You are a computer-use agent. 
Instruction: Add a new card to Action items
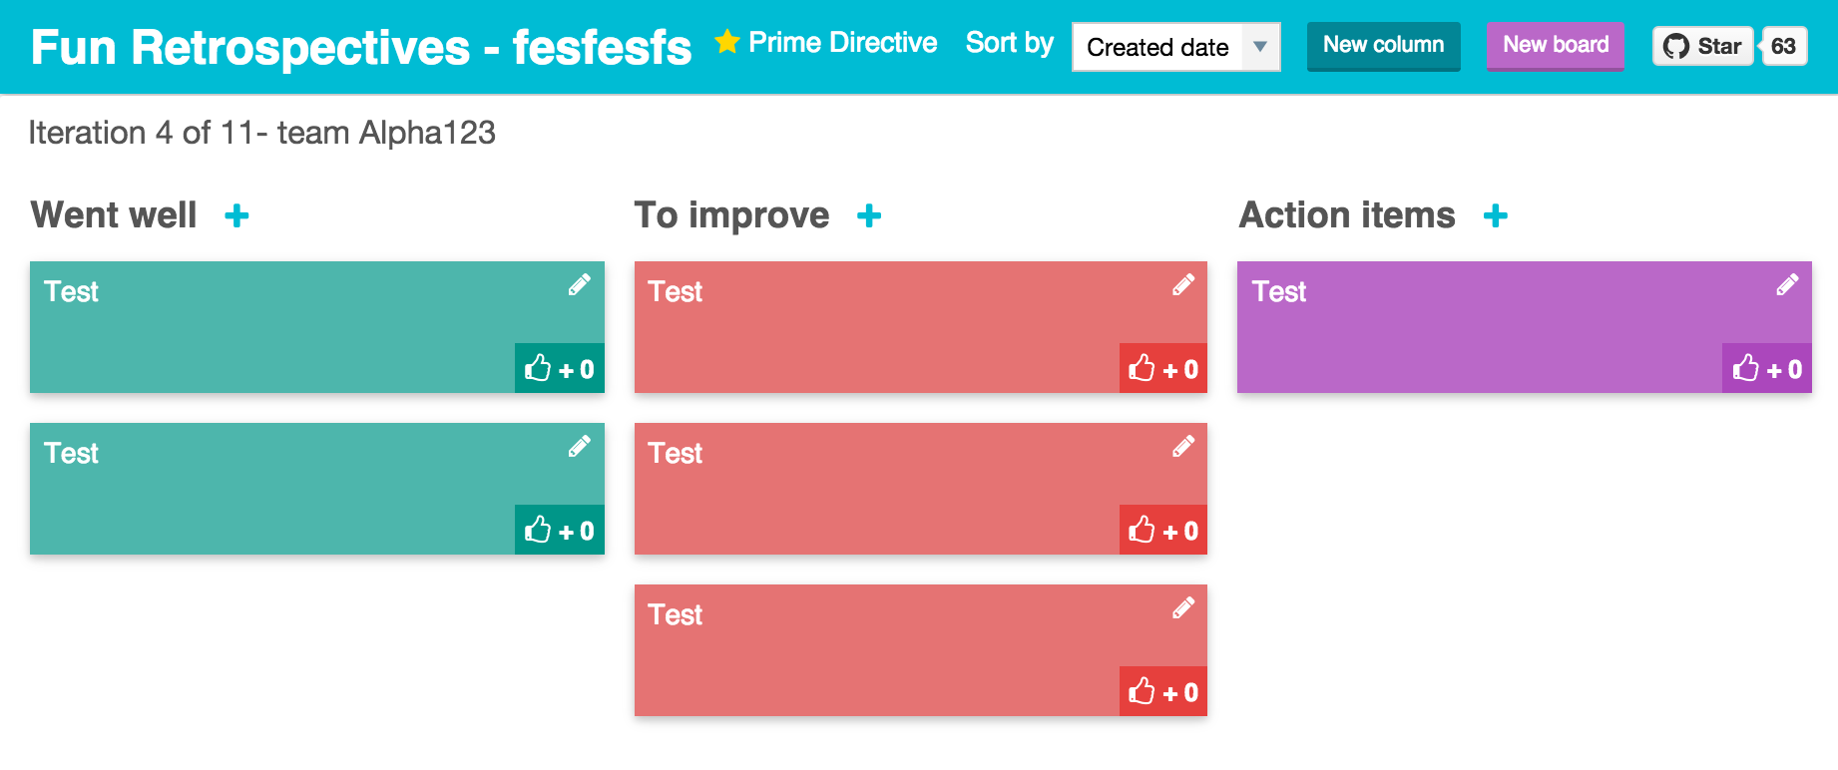1495,214
